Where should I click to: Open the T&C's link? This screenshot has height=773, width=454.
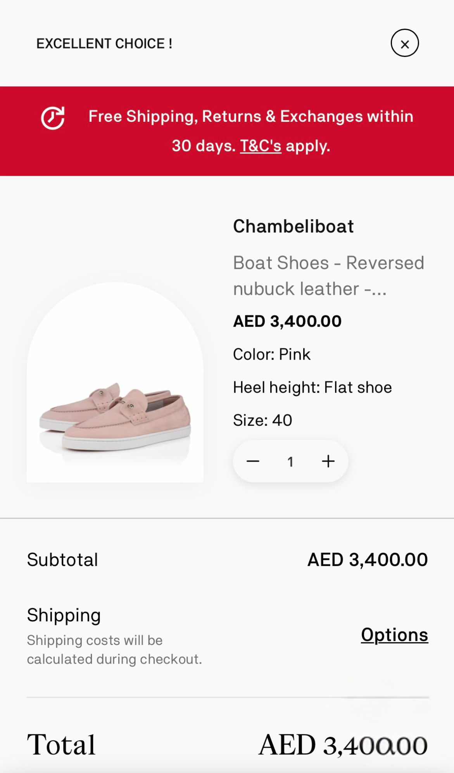click(261, 146)
